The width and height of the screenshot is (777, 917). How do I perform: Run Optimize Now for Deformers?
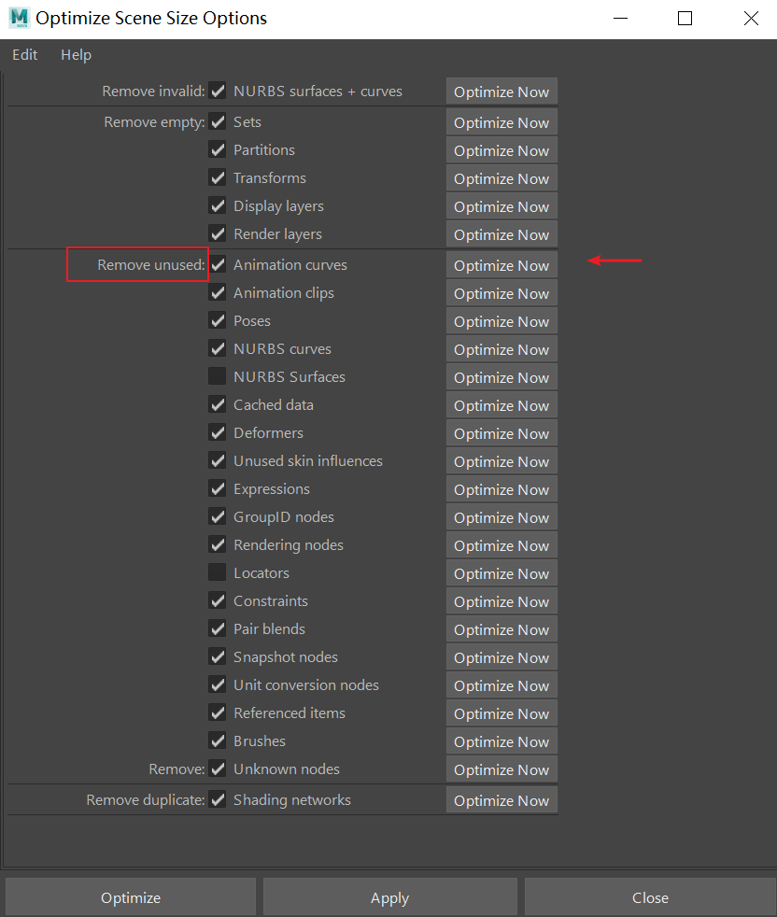pyautogui.click(x=502, y=433)
